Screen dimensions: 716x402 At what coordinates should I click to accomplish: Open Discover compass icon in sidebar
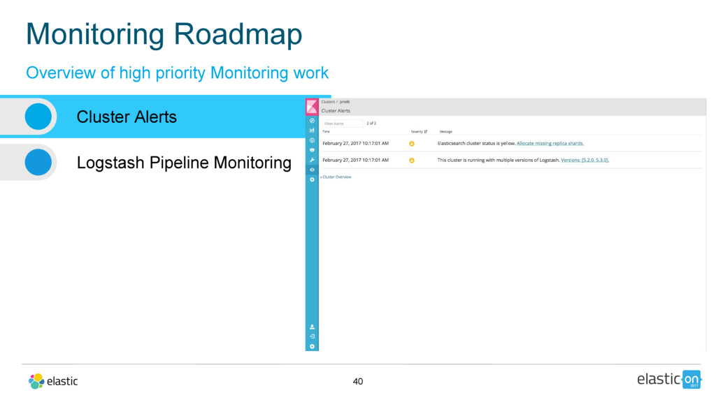click(312, 121)
